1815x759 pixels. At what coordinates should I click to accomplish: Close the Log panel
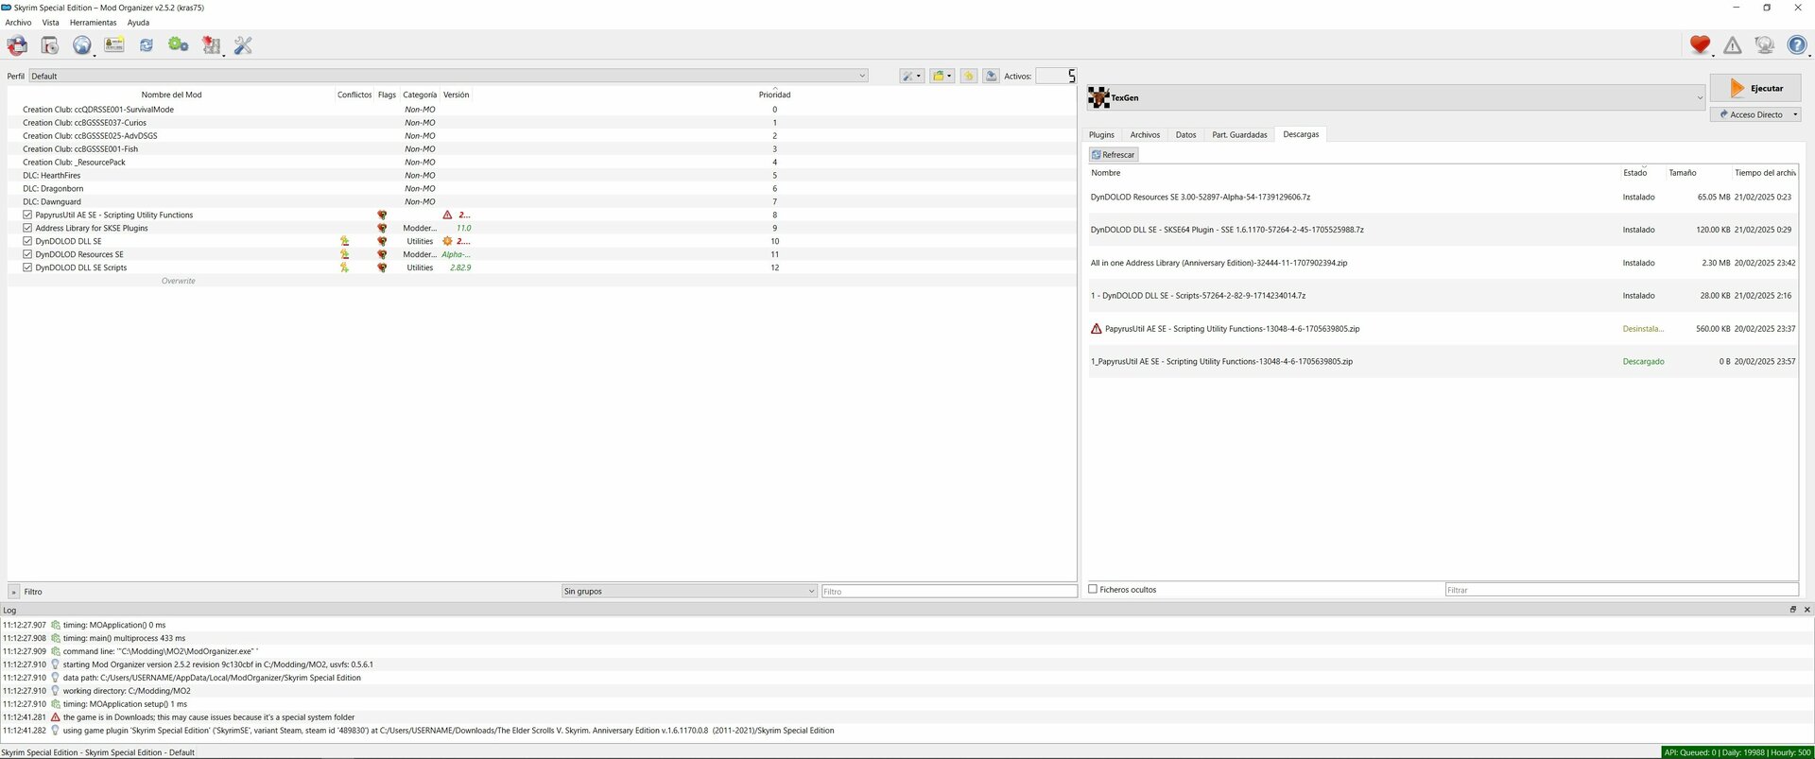pos(1806,610)
